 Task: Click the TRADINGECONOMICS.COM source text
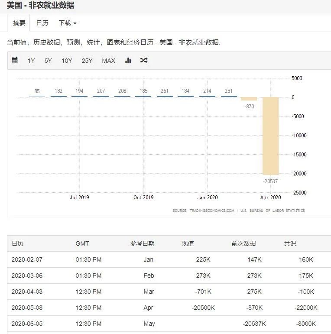tap(212, 211)
